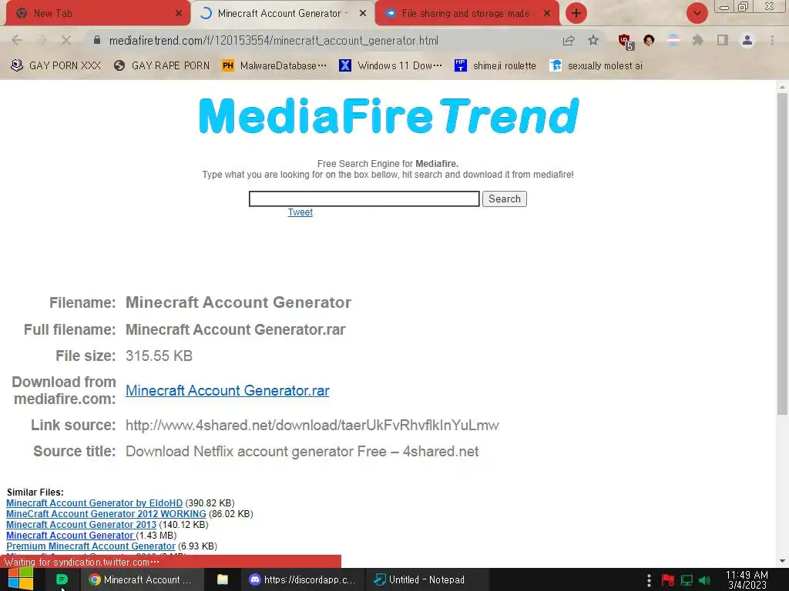Click the Tweet link
This screenshot has height=591, width=789.
(300, 212)
